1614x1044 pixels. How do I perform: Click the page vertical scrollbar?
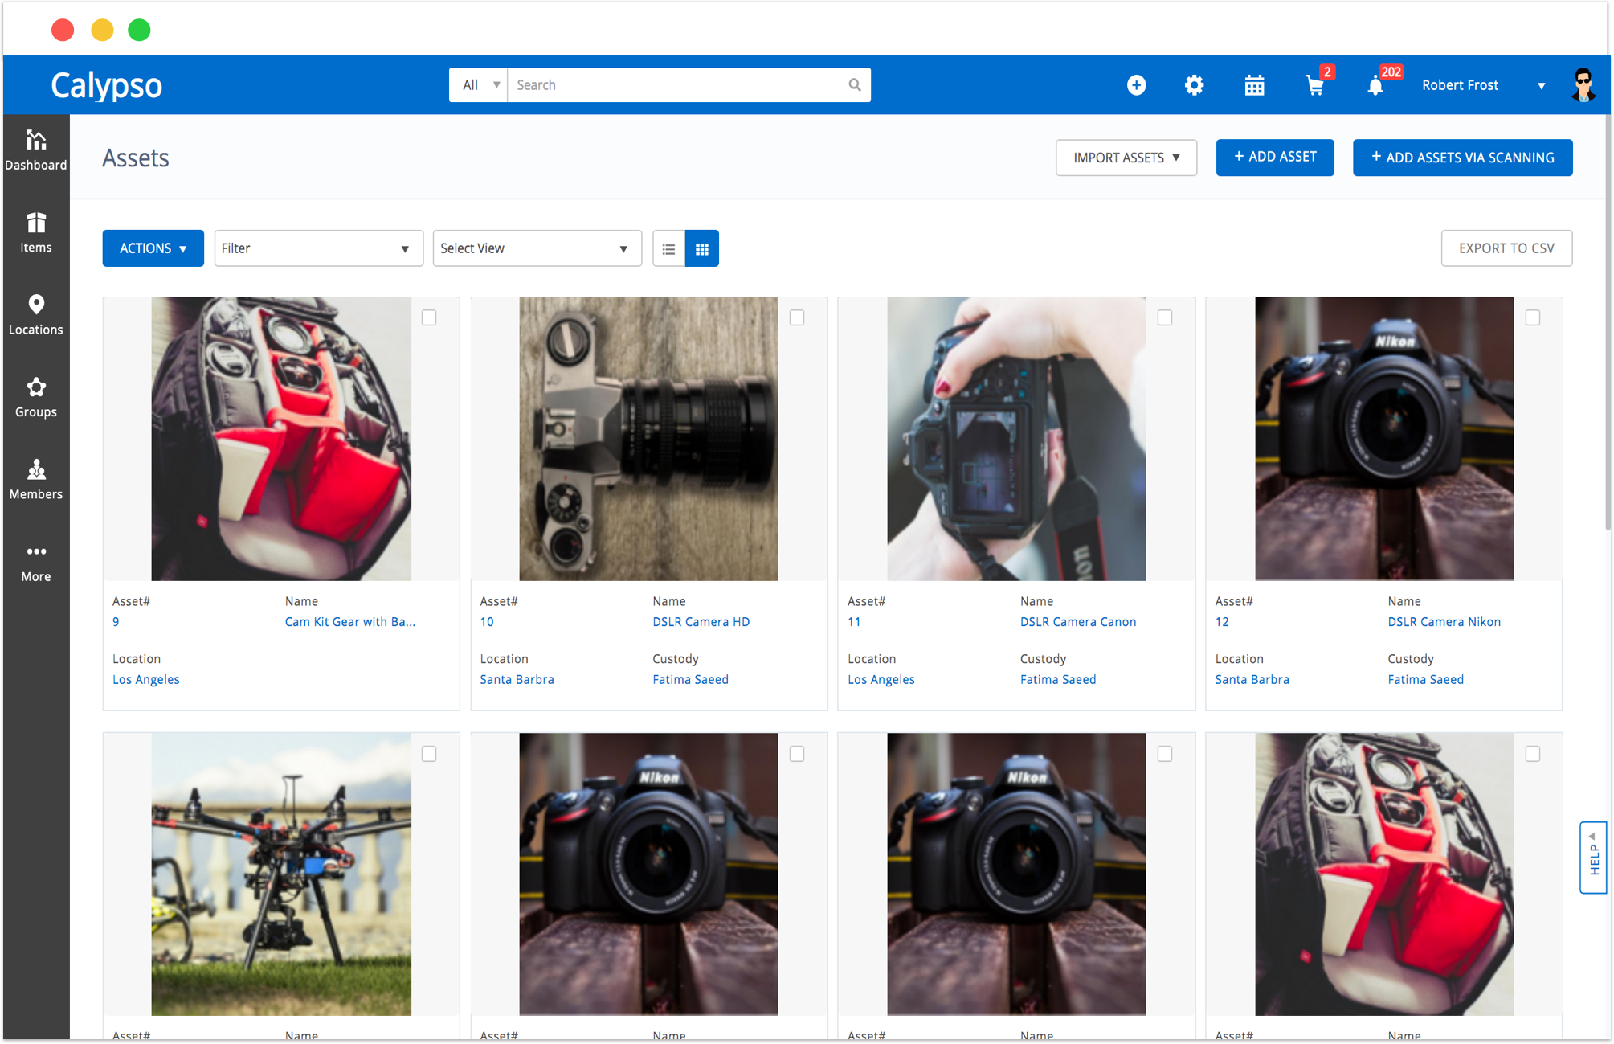(1608, 321)
